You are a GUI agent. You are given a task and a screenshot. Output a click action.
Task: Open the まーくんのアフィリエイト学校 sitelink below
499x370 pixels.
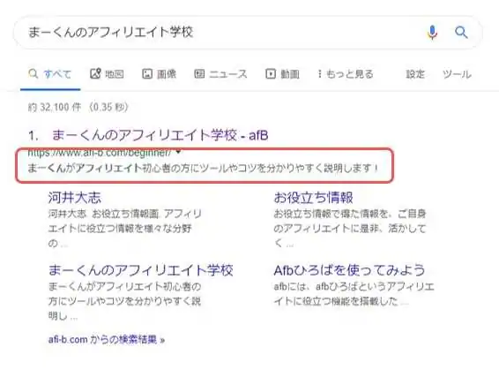(140, 270)
